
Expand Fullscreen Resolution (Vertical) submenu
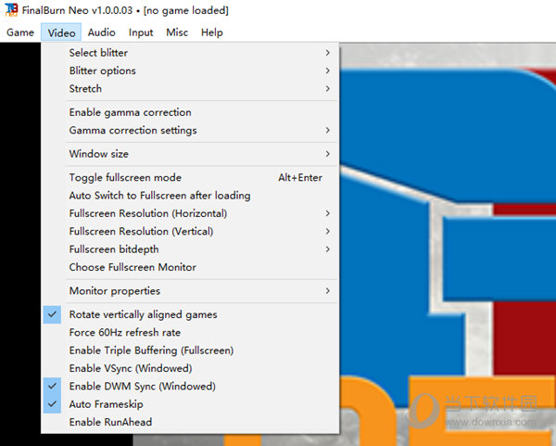coord(190,231)
